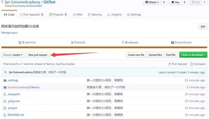This screenshot has height=119, width=209.
Task: Open the latest commit message link
Action: 50,72
